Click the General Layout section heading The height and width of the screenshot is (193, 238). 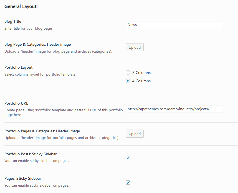[21, 6]
